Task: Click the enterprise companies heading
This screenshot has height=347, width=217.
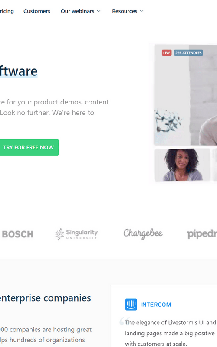Action: click(x=45, y=298)
